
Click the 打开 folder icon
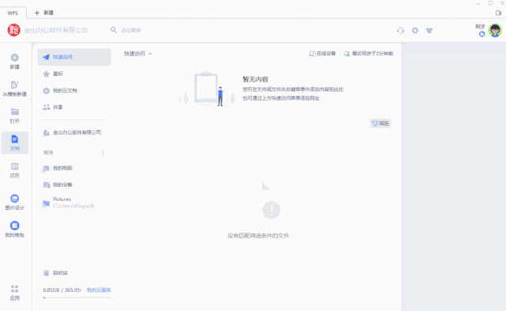14,112
